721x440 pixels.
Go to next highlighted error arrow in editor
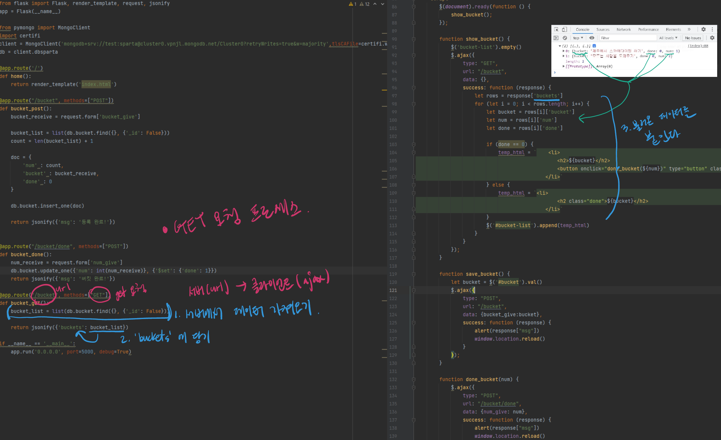382,4
